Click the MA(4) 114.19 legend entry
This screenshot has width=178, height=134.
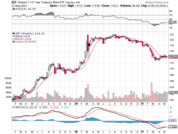[x=22, y=36]
